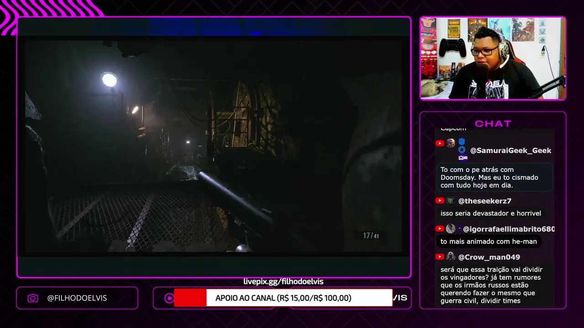The width and height of the screenshot is (584, 328).
Task: Click YouTube icon beside @igorrafaellimabrito680
Action: pos(440,229)
